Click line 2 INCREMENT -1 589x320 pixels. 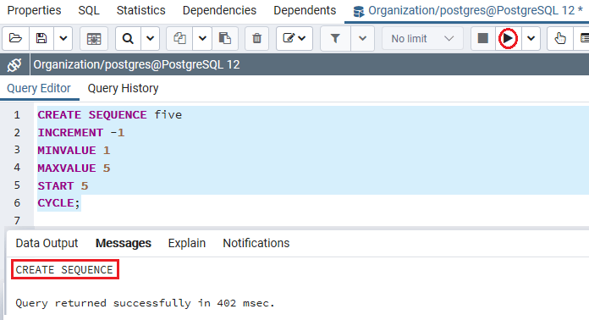[x=80, y=133]
